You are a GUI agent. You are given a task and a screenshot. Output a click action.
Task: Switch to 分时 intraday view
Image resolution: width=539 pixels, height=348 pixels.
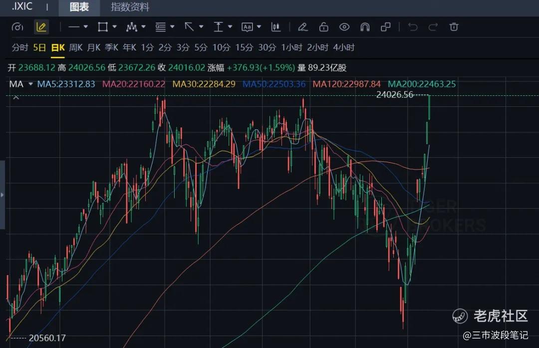coord(20,47)
